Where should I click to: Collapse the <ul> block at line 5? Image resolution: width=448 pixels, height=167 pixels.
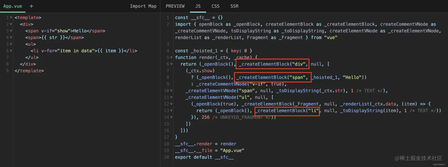point(11,44)
